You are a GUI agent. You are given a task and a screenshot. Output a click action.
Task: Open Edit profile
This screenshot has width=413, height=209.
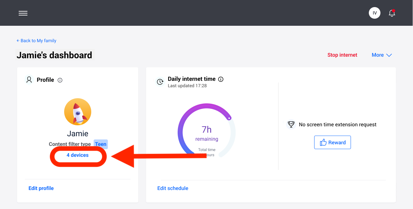pyautogui.click(x=41, y=188)
